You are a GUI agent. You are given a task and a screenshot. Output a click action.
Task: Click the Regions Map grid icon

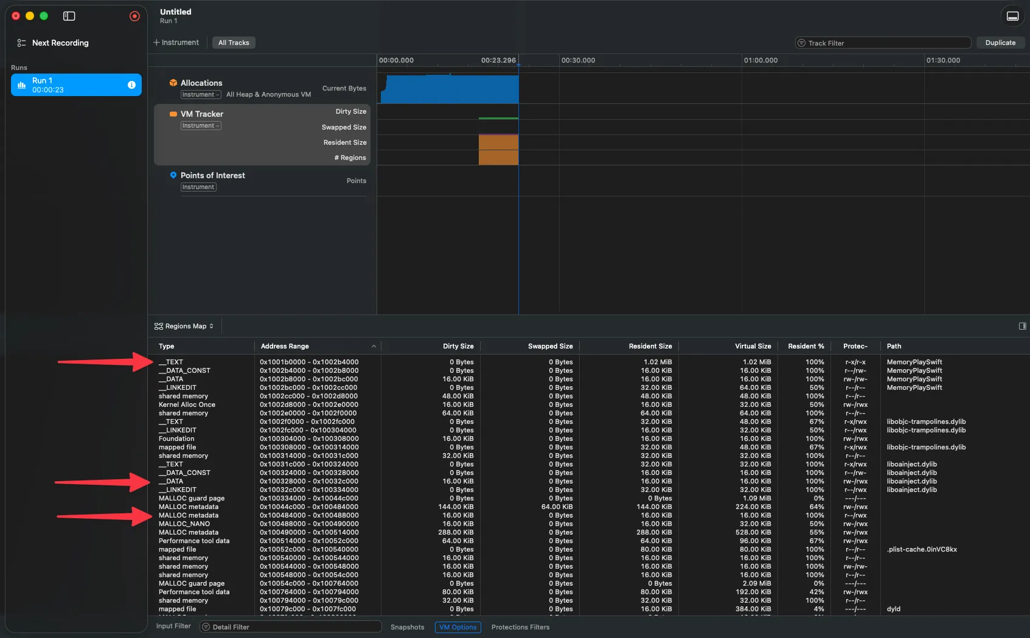[159, 325]
